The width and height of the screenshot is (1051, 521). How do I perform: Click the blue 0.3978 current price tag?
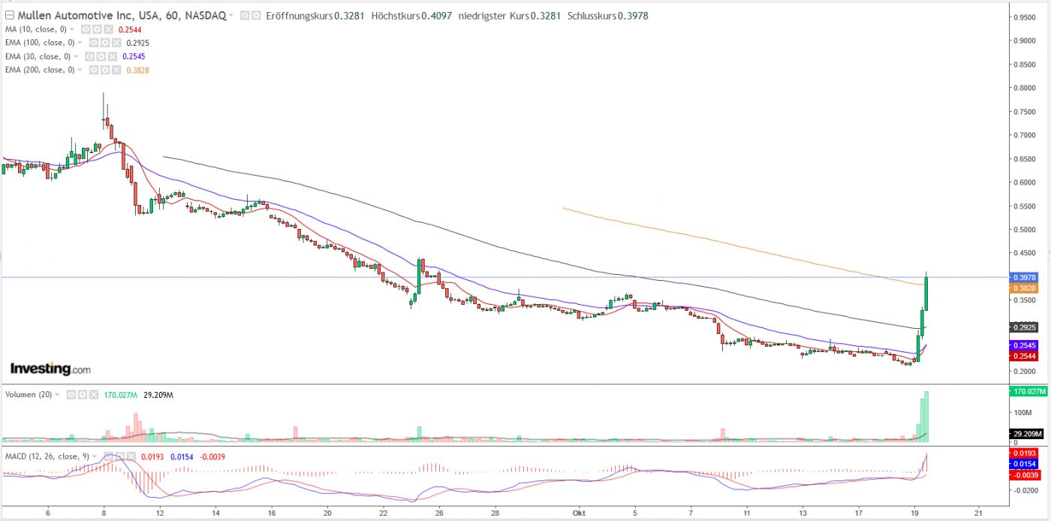point(1024,277)
